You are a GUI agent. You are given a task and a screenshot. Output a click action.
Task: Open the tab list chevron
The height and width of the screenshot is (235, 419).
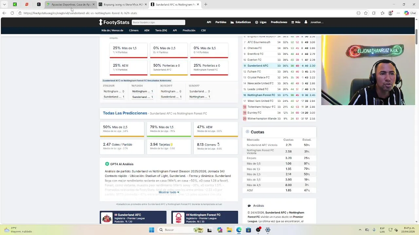[4, 5]
